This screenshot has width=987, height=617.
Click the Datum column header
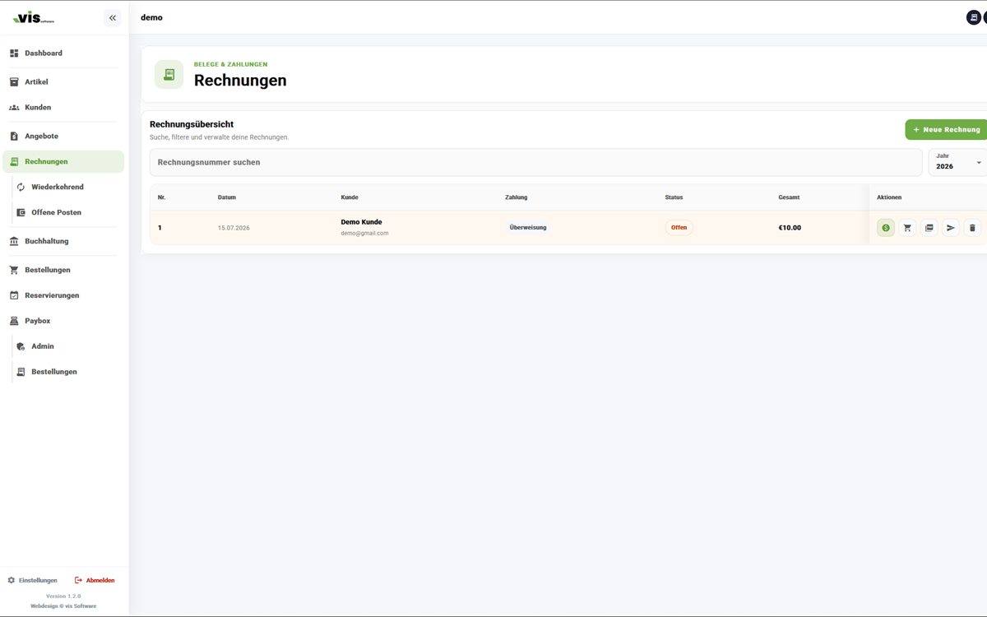pos(227,197)
